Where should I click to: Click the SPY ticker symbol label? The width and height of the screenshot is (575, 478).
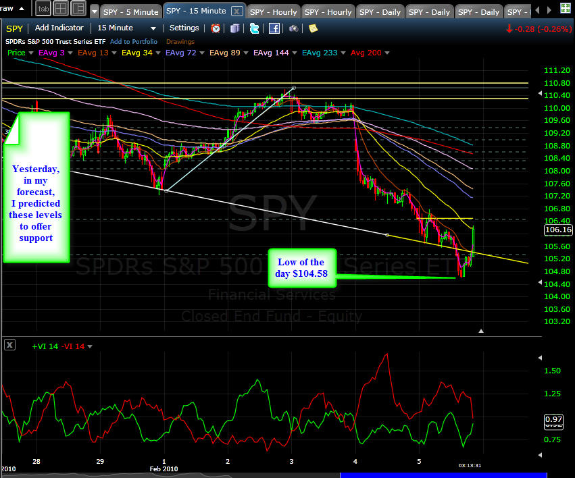[15, 28]
